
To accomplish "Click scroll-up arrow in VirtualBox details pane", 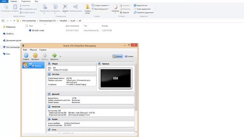I will coord(136,63).
